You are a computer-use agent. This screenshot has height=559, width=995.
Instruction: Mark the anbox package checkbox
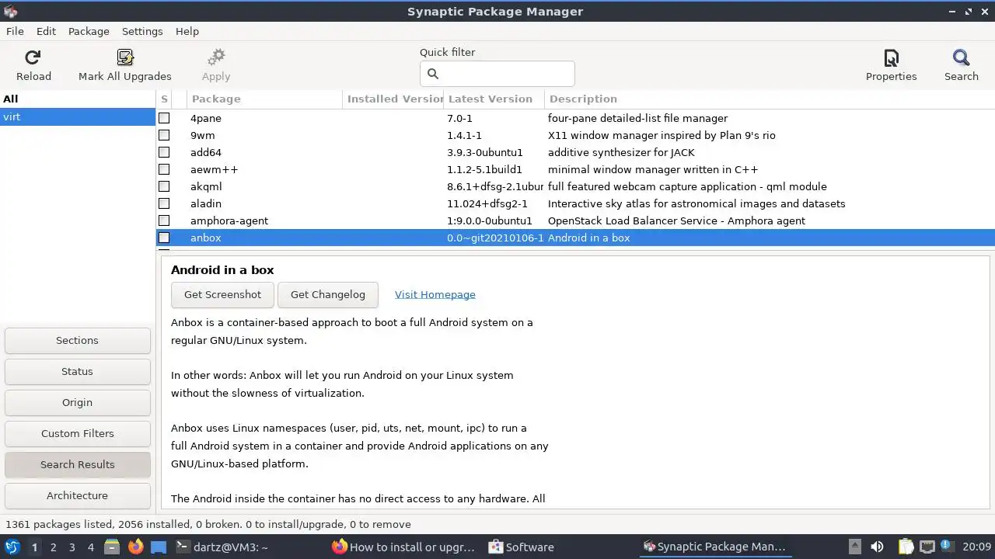pos(164,238)
